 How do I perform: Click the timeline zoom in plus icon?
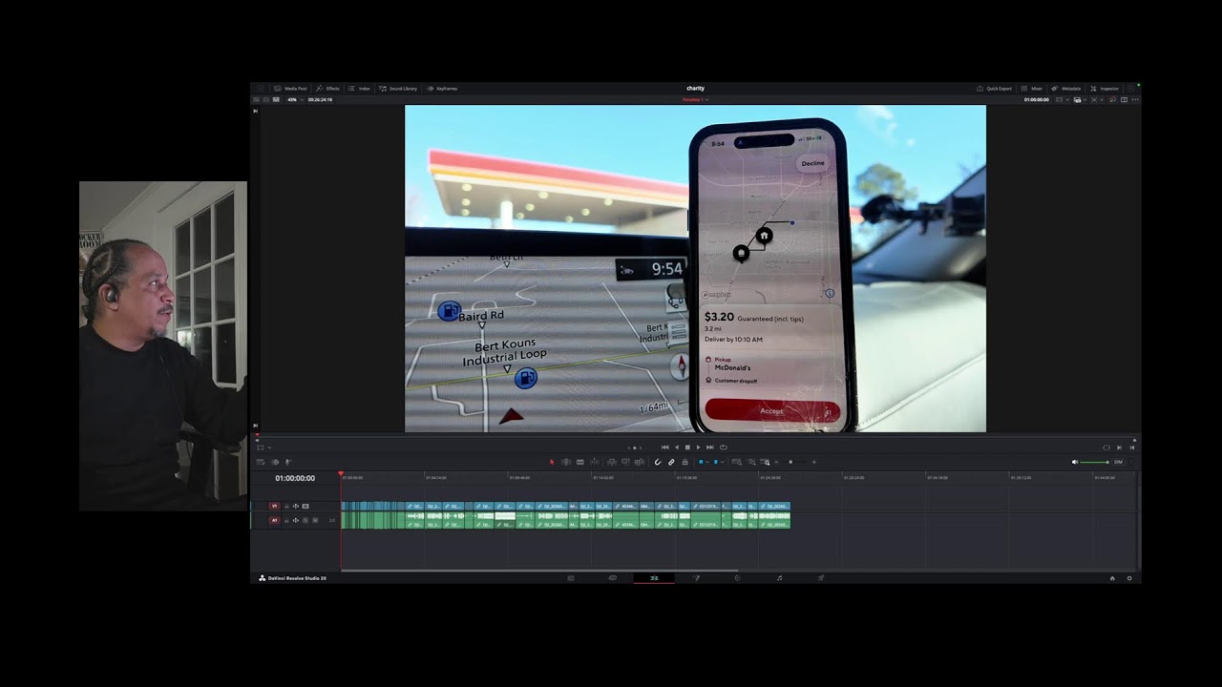813,462
